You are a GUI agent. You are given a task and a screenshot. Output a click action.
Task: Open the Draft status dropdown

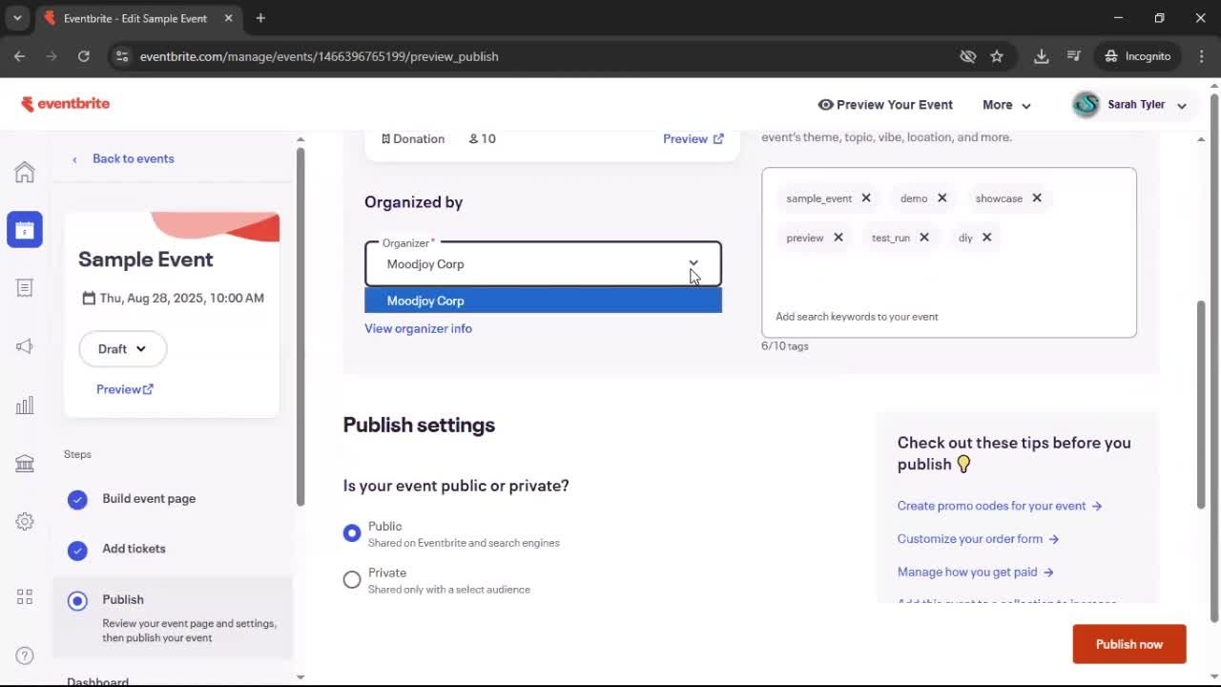coord(122,348)
